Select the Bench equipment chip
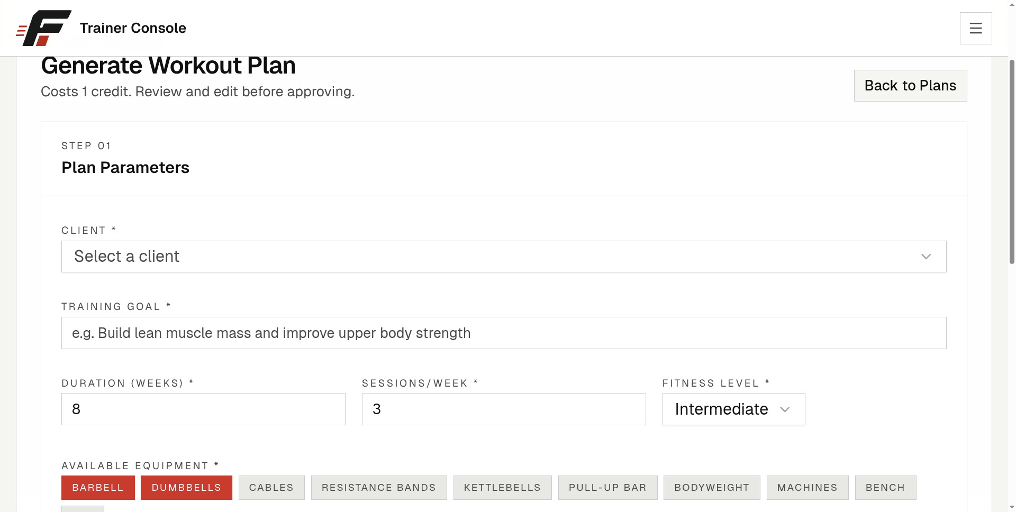Screen dimensions: 1016x512 pos(885,488)
